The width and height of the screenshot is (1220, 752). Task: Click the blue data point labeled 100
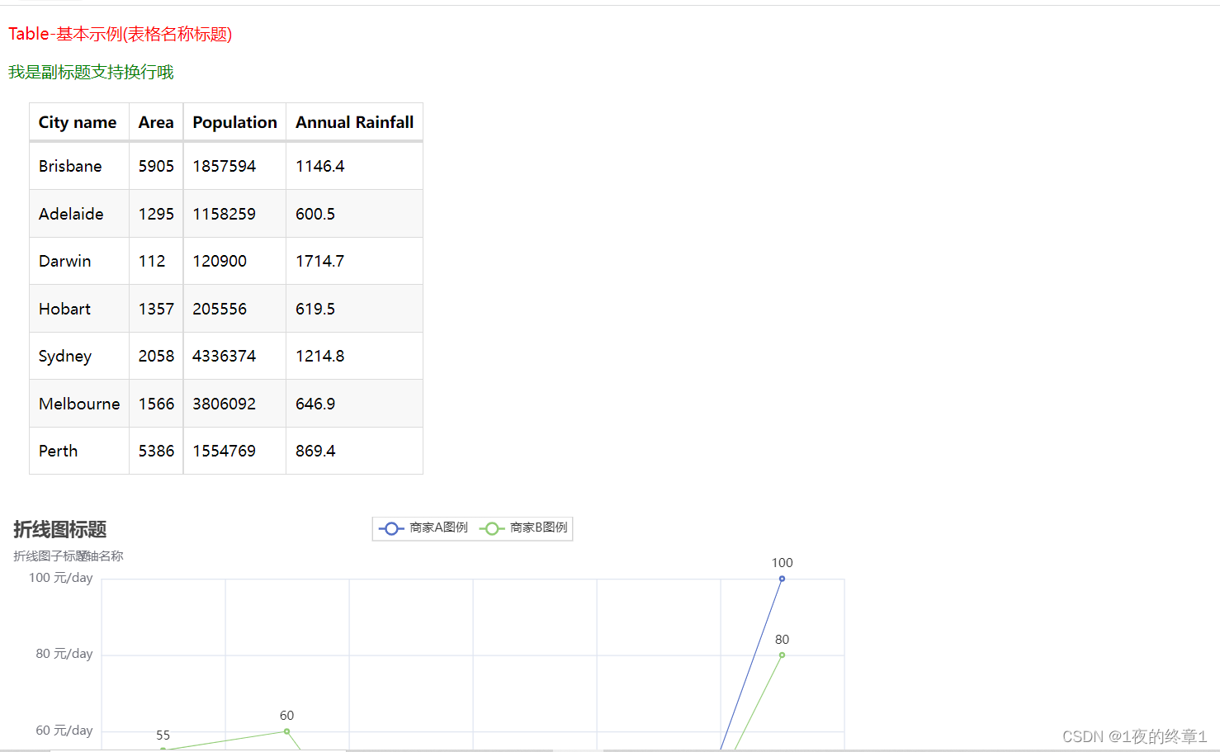pyautogui.click(x=782, y=579)
